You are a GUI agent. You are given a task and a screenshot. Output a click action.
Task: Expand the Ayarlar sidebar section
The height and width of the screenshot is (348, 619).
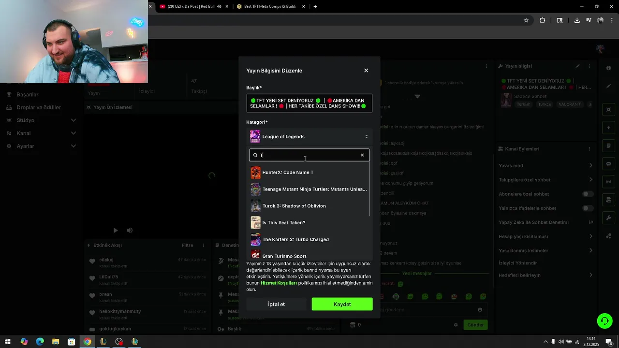point(40,146)
